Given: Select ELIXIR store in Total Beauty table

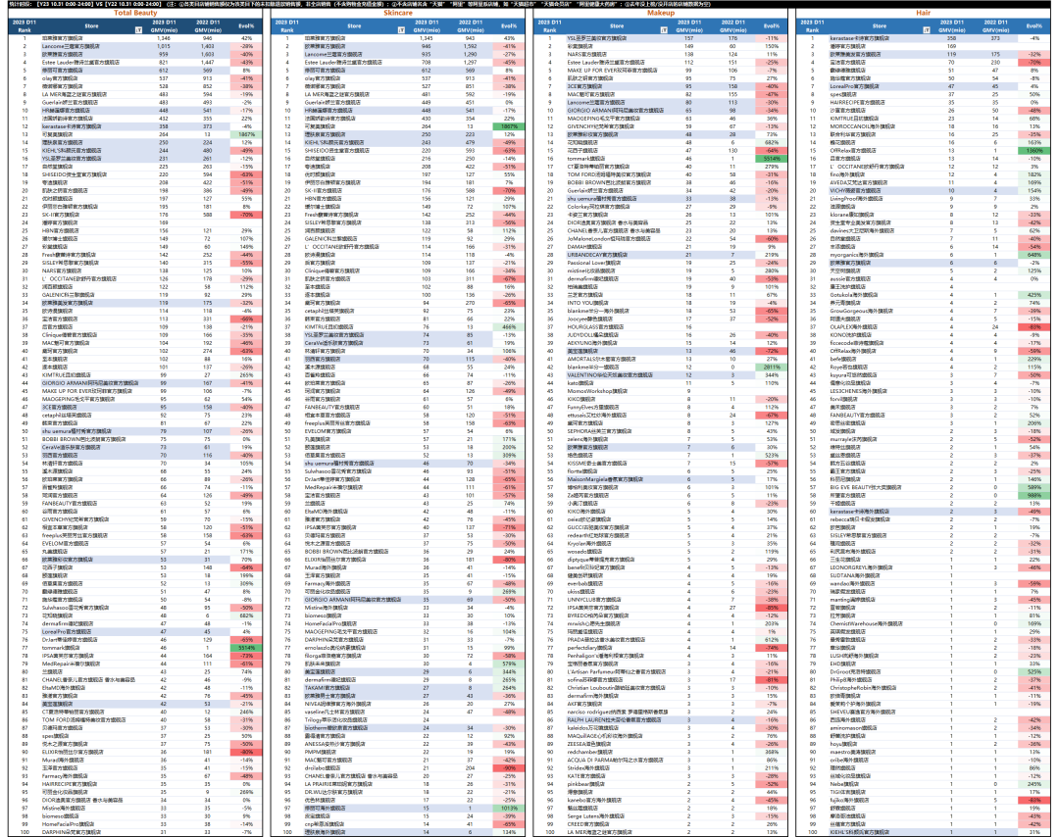Looking at the screenshot, I should pos(73,752).
